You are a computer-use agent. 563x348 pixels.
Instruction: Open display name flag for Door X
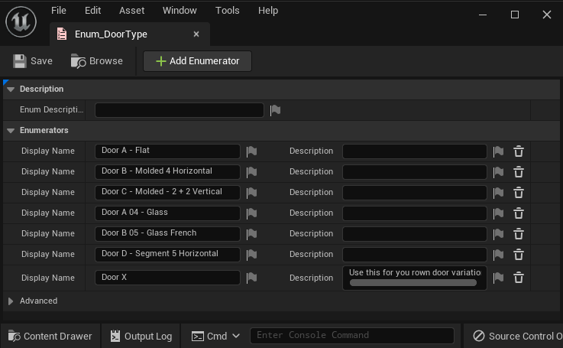pos(251,278)
